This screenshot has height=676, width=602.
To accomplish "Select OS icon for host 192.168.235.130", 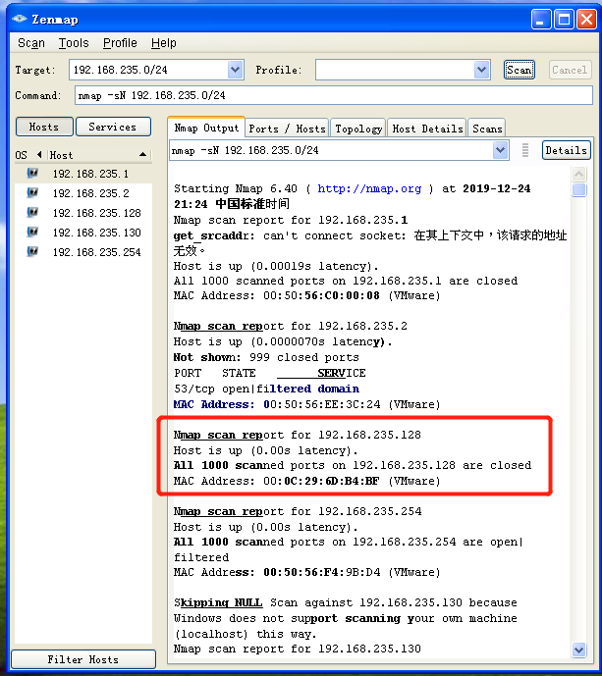I will 32,233.
